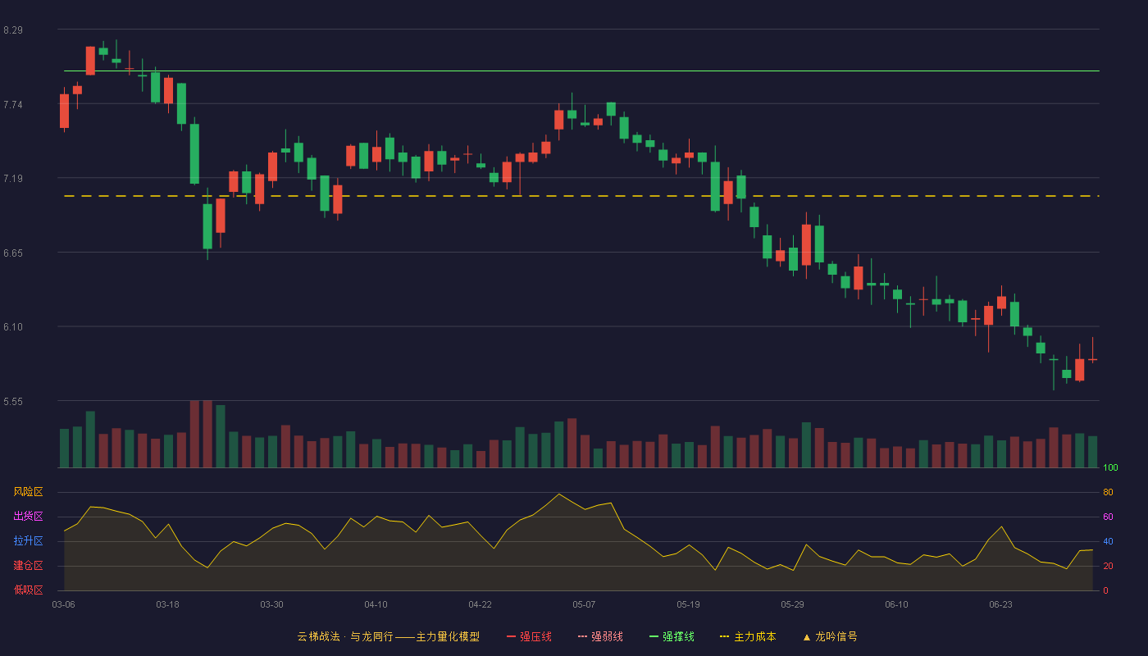The image size is (1148, 656).
Task: Click the 06-10 date label
Action: [x=896, y=604]
